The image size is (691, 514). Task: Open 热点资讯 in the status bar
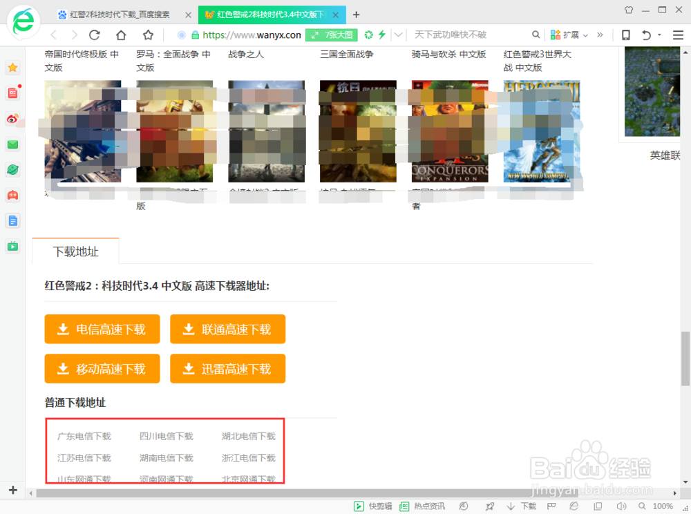422,506
